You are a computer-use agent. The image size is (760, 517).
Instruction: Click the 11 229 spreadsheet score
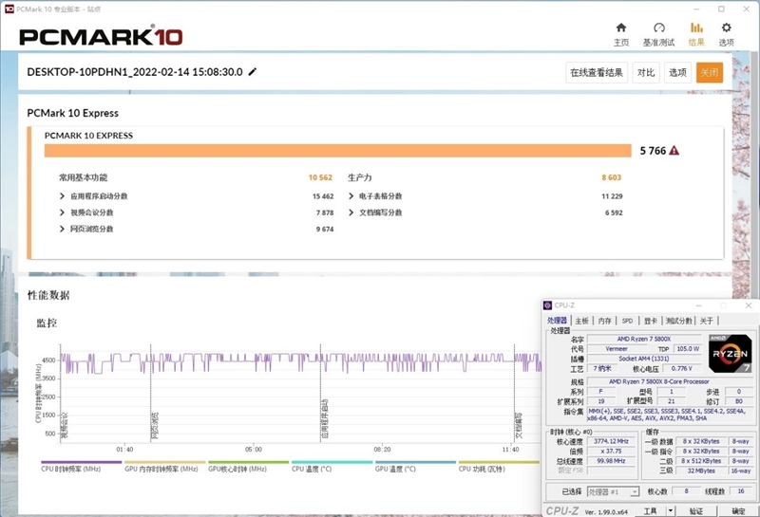click(x=612, y=196)
